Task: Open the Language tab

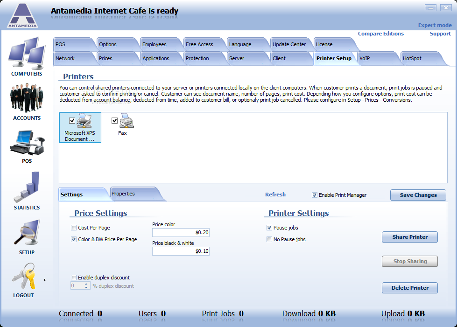Action: coord(247,44)
